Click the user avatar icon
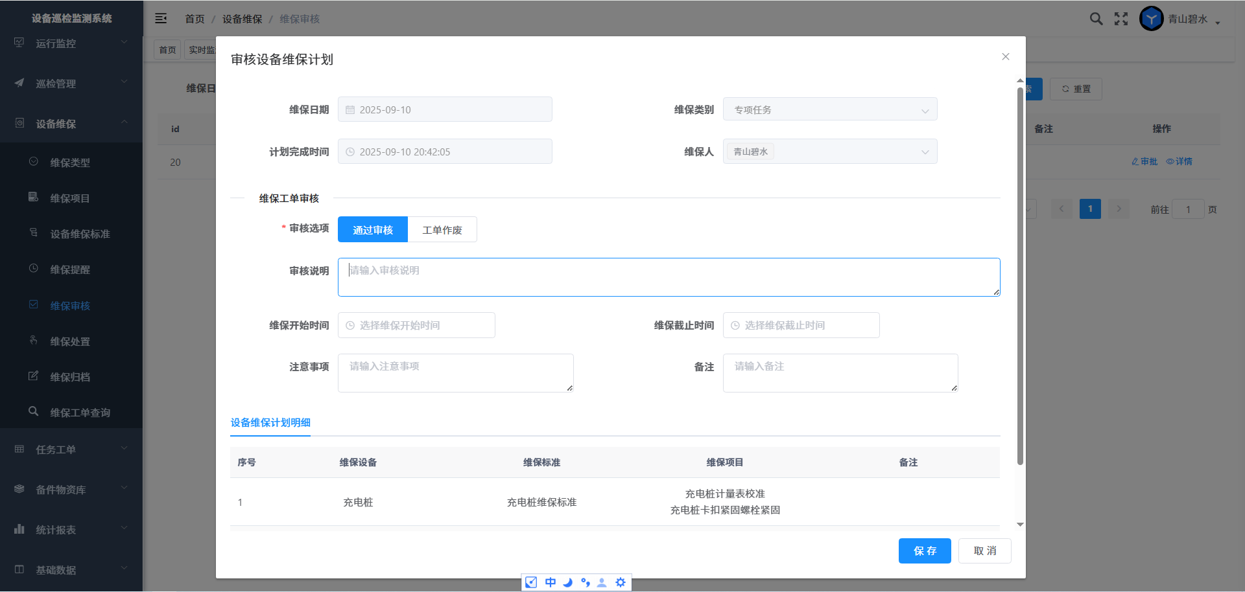 coord(1151,19)
